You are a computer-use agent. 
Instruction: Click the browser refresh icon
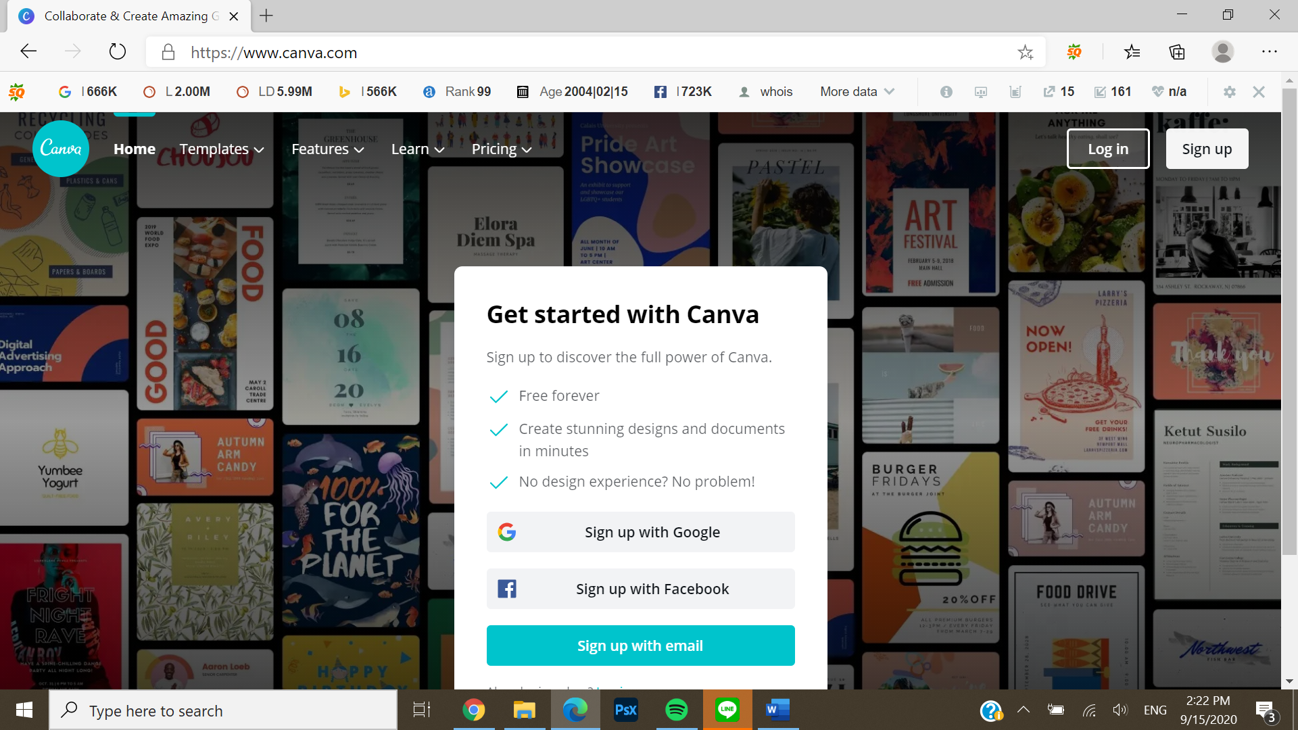[x=118, y=52]
